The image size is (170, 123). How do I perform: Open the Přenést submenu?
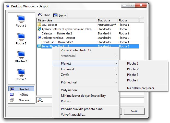pos(86,64)
